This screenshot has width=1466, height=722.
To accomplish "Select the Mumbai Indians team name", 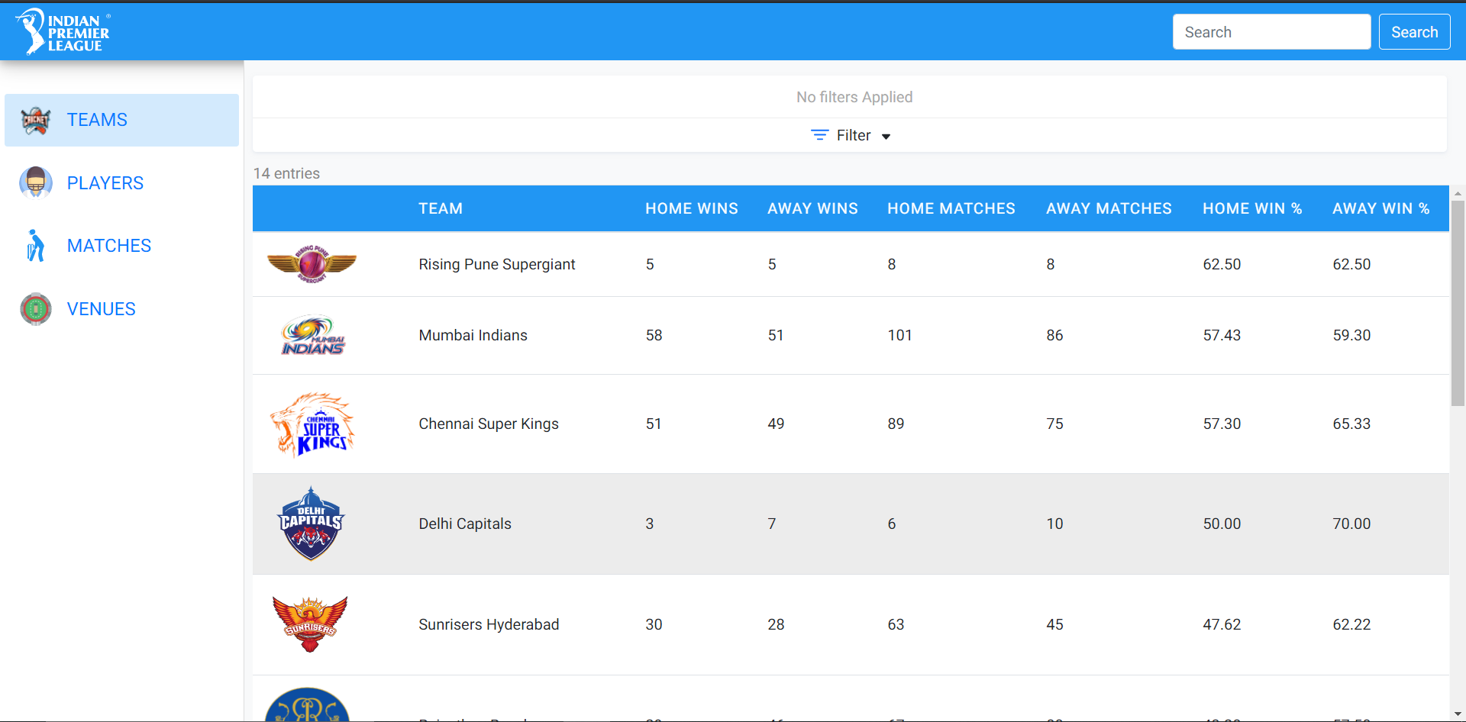I will 473,335.
